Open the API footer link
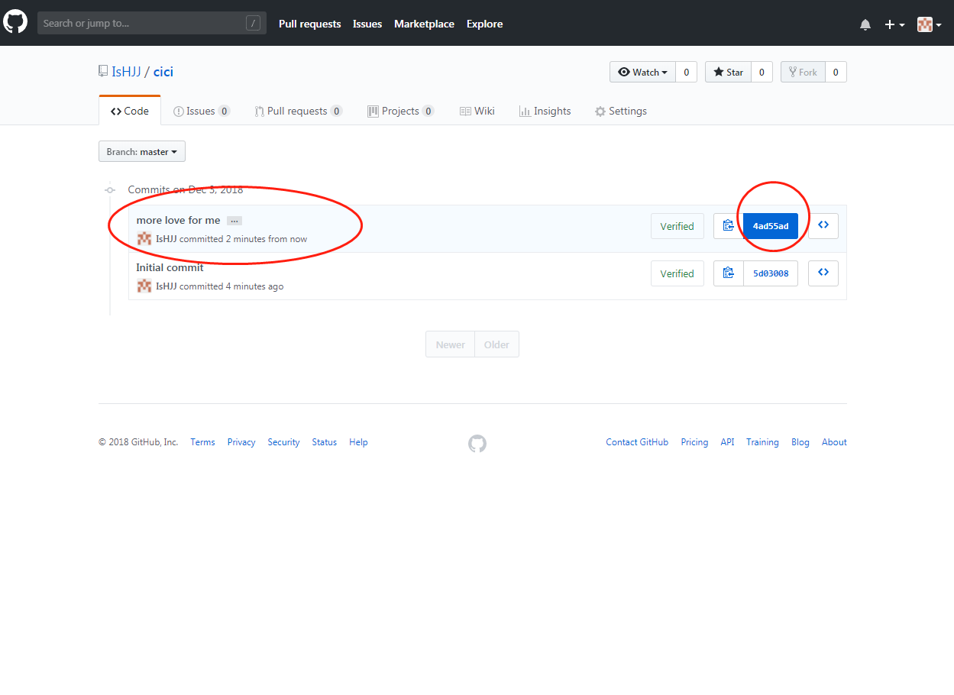The width and height of the screenshot is (954, 695). pos(727,442)
